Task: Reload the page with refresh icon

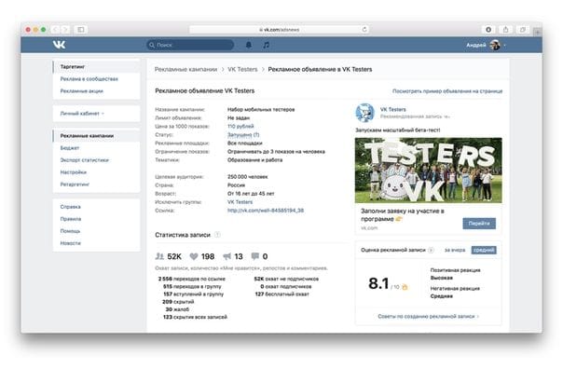Action: (x=364, y=30)
